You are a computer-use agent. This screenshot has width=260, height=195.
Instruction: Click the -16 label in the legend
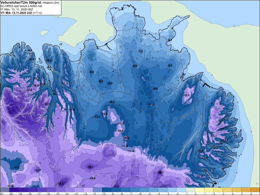48,193
